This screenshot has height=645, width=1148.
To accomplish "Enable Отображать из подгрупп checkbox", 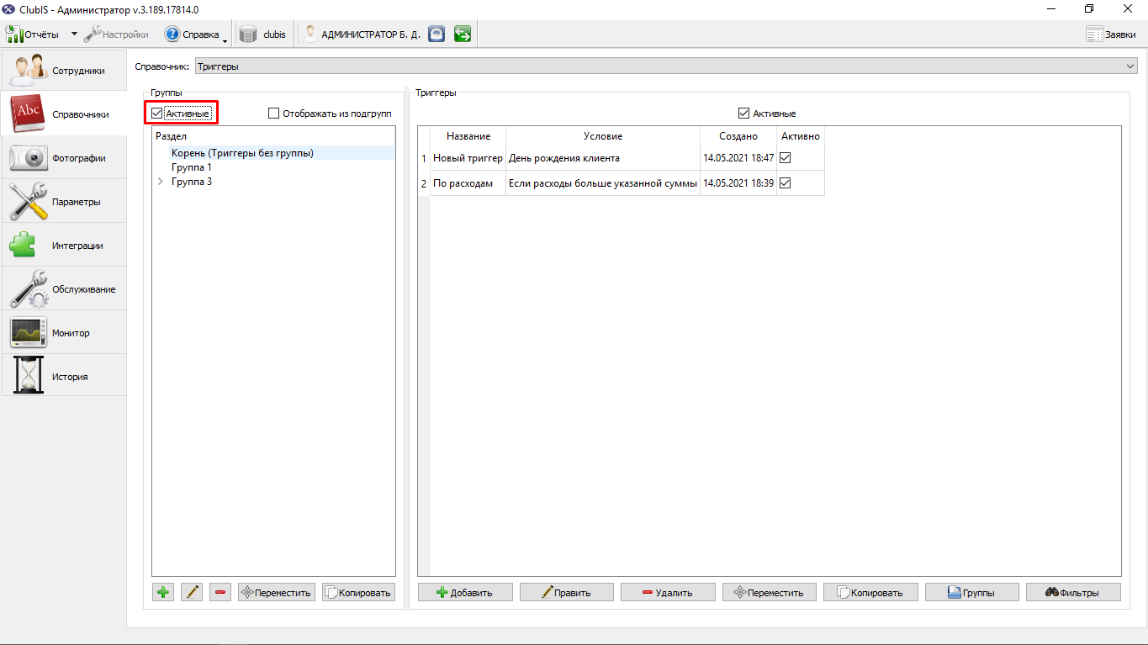I will (273, 114).
